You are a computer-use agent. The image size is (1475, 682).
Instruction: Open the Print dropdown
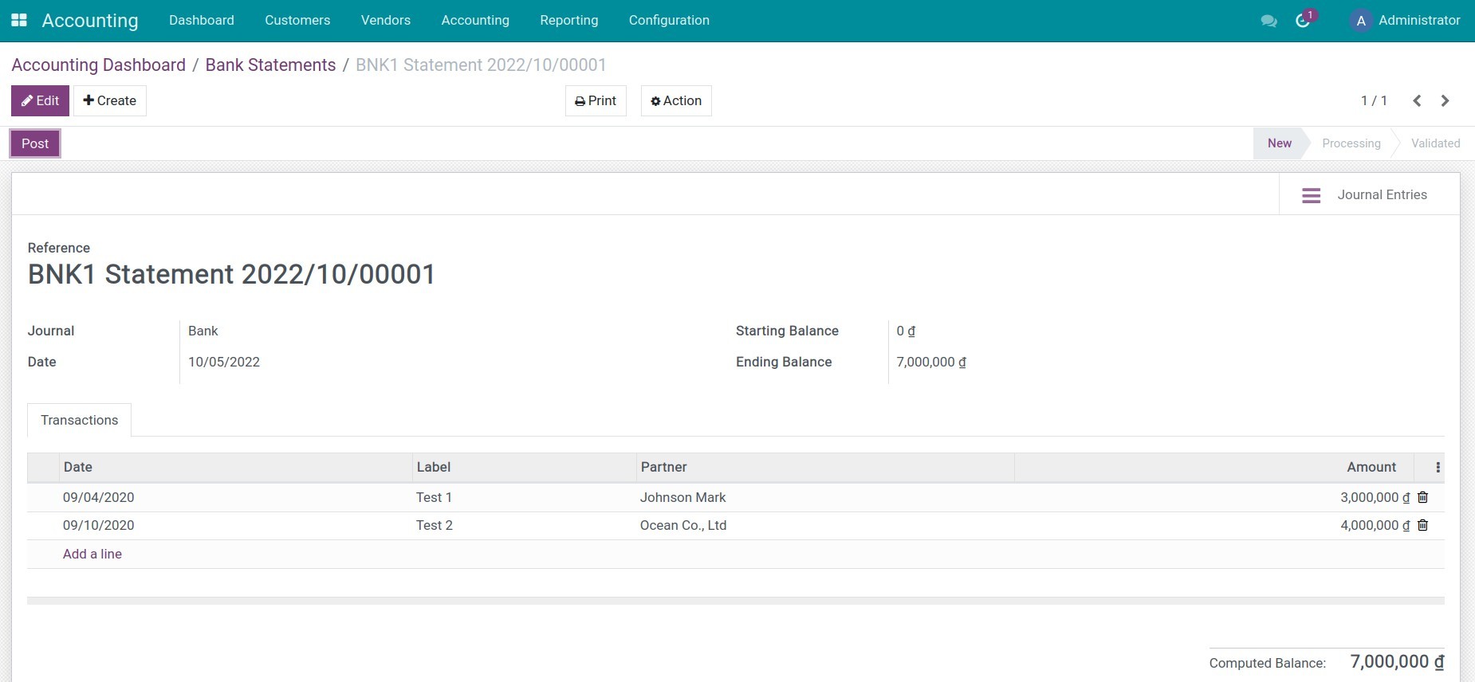point(596,100)
